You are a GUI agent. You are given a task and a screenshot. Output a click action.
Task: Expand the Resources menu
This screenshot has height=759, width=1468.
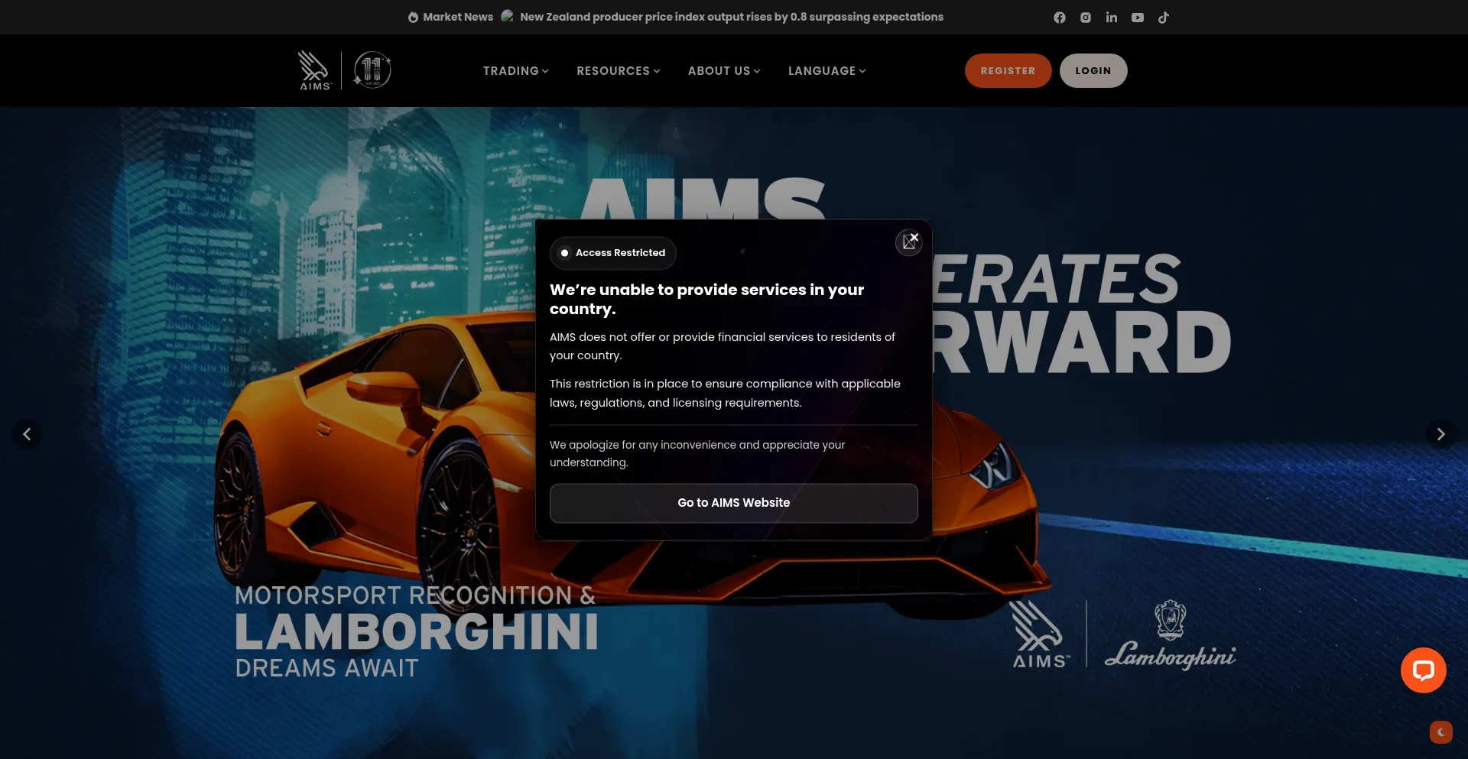618,71
